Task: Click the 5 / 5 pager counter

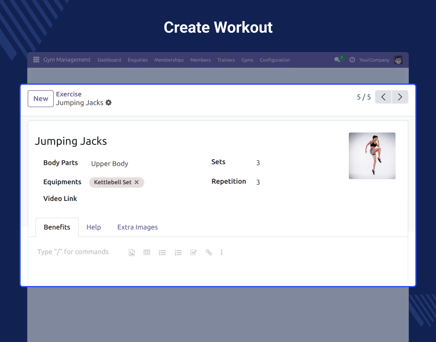Action: click(x=364, y=97)
